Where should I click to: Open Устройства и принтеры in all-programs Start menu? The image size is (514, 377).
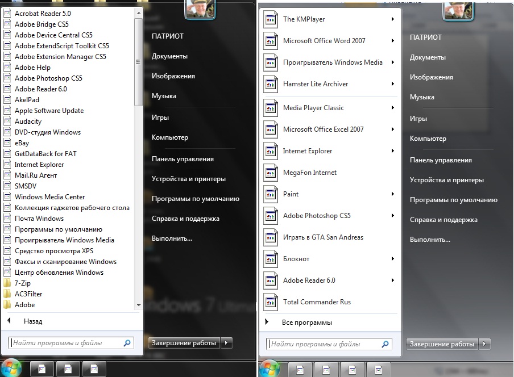(189, 179)
